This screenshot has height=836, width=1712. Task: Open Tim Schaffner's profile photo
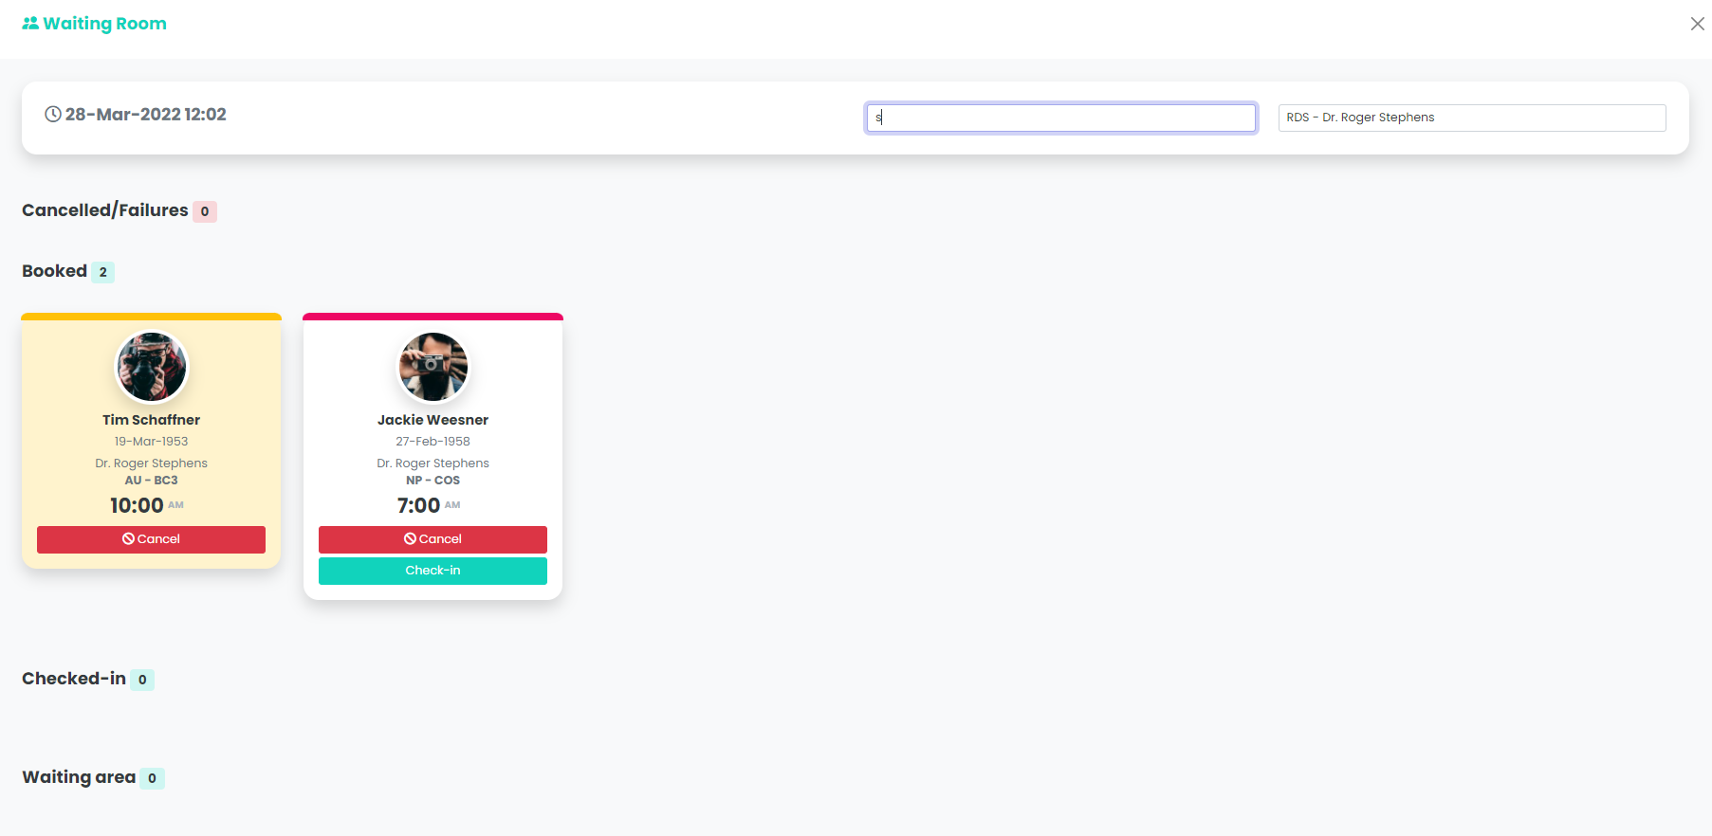click(152, 367)
